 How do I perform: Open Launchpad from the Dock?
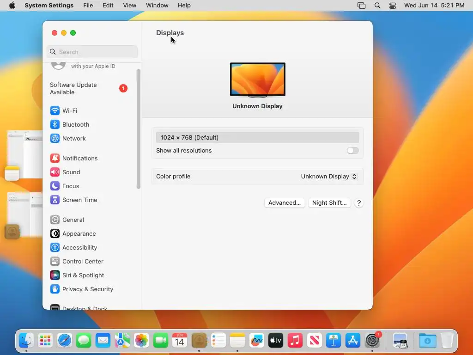click(x=45, y=341)
